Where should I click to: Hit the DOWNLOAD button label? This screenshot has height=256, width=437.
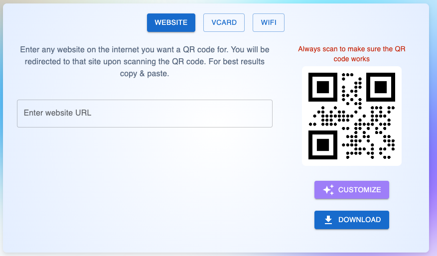click(x=359, y=220)
